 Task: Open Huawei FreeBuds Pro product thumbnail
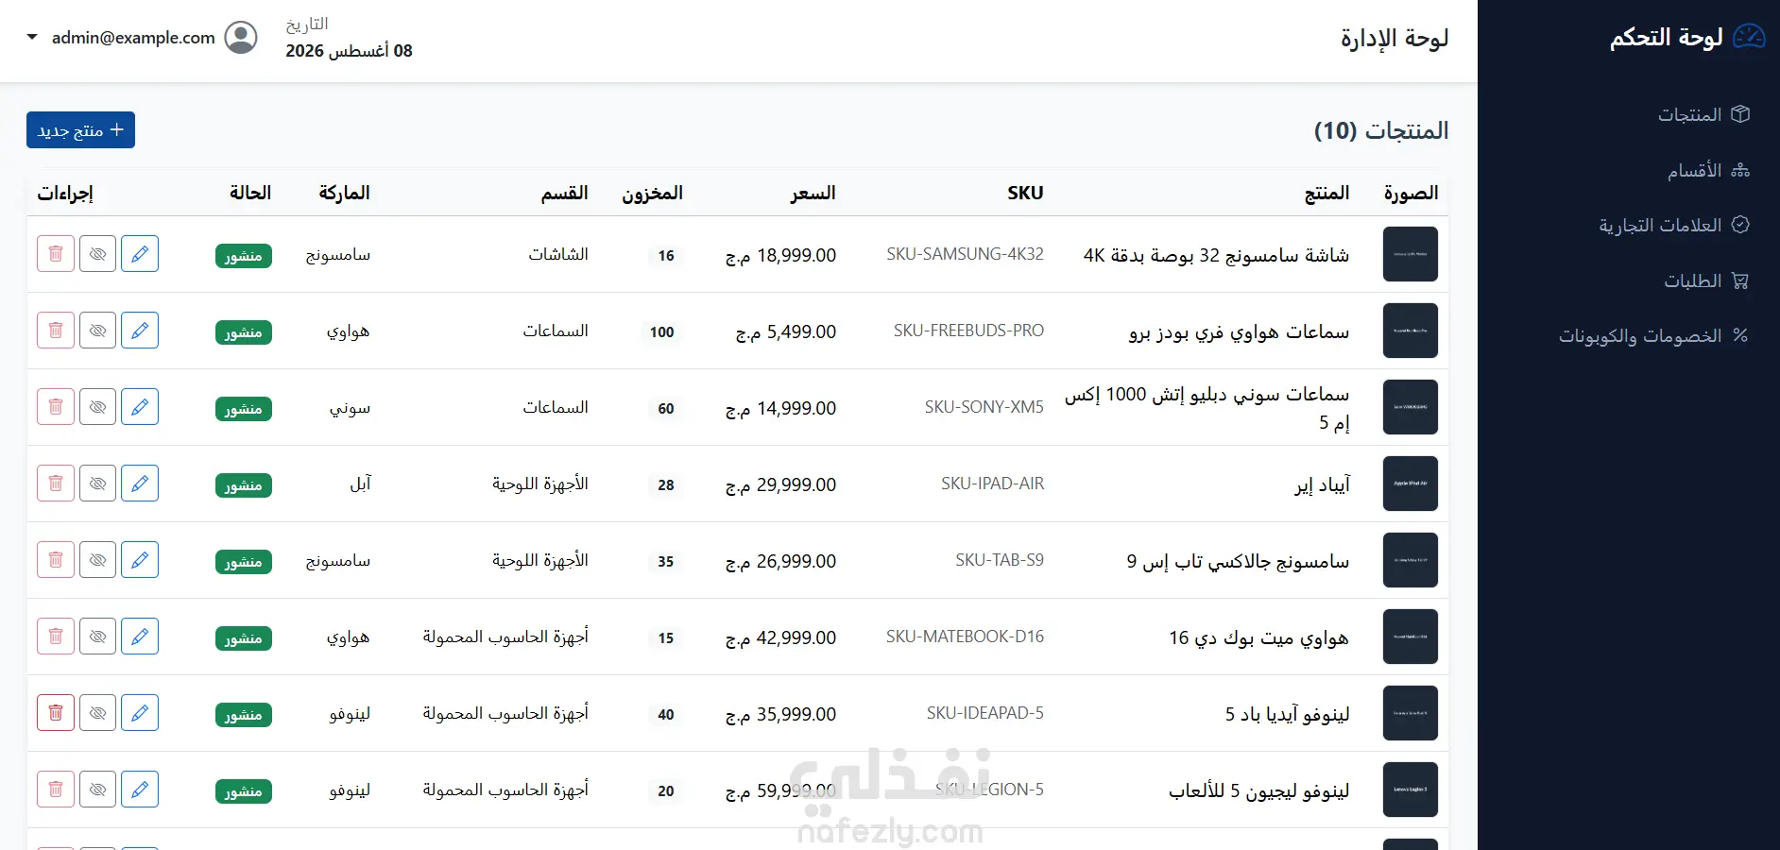(1411, 331)
